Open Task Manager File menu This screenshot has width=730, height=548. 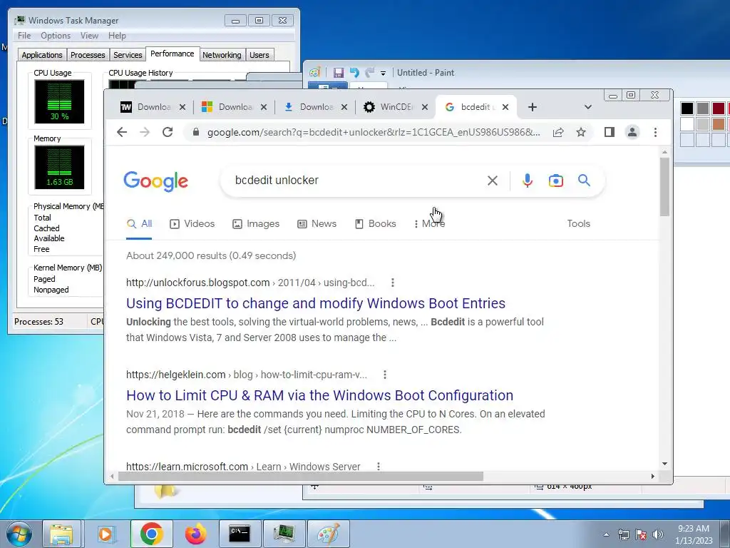(x=24, y=36)
